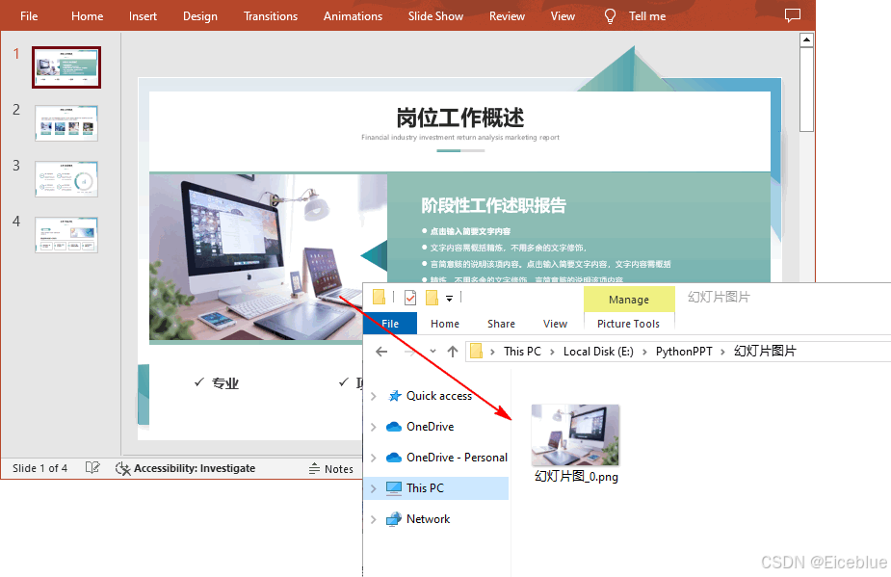Select This PC in navigation pane
This screenshot has height=577, width=891.
tap(425, 487)
